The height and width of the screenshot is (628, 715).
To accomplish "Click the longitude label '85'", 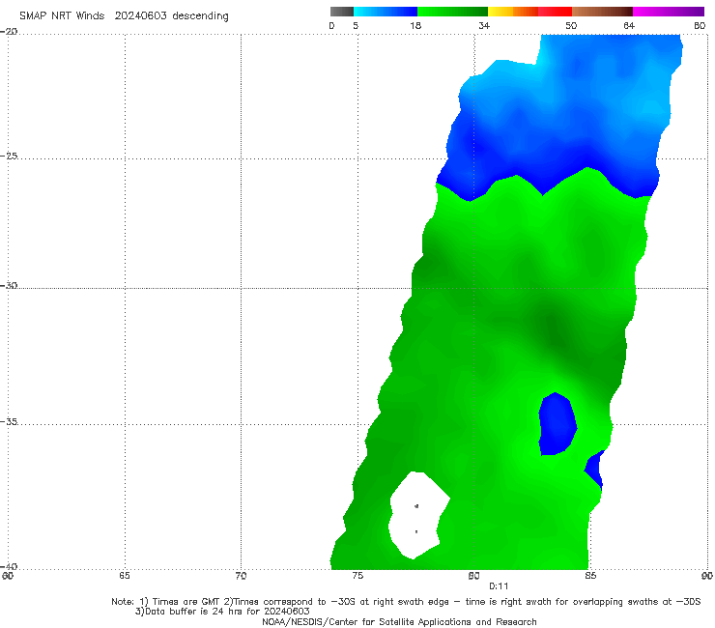I will [590, 576].
